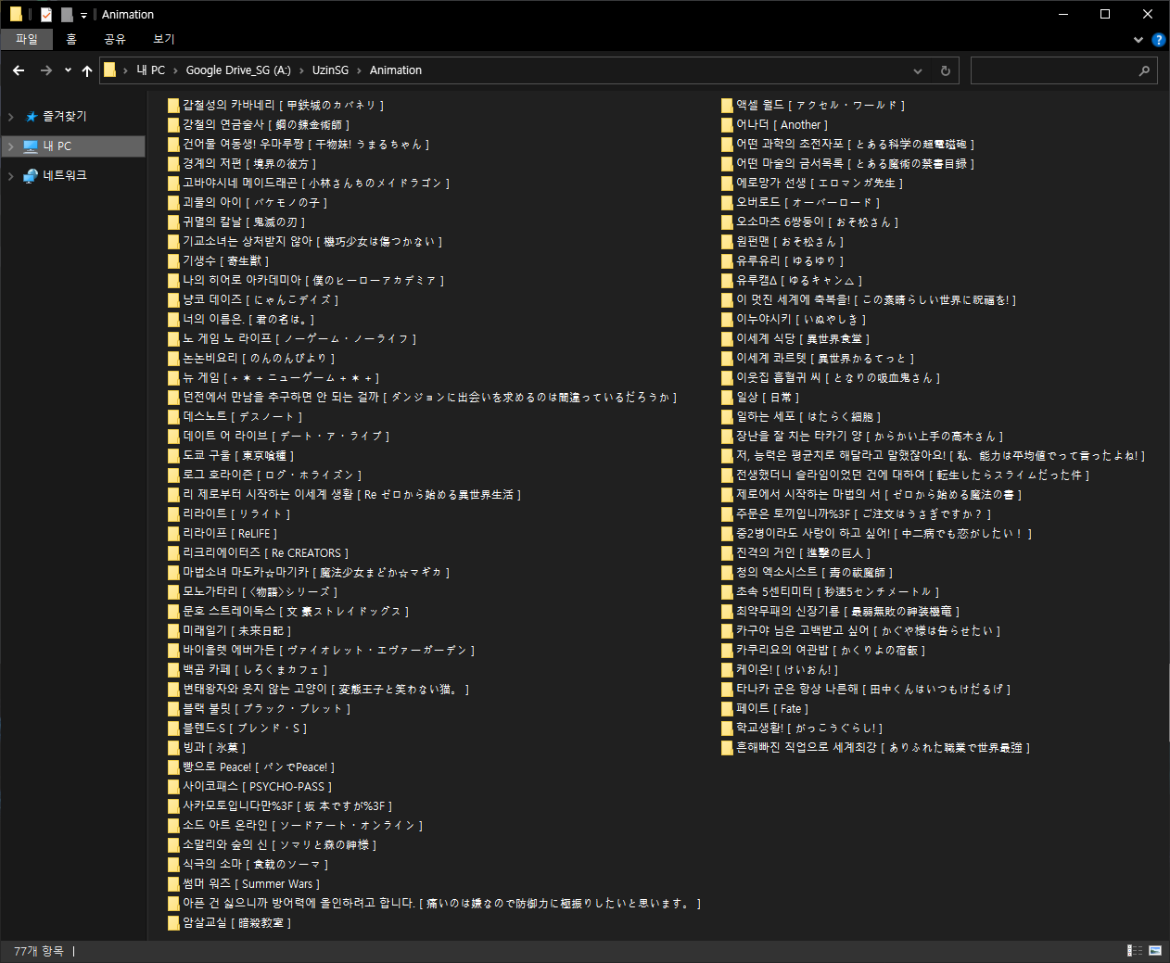
Task: Click the folder icon for 페이트 [ Fate ]
Action: [x=727, y=709]
